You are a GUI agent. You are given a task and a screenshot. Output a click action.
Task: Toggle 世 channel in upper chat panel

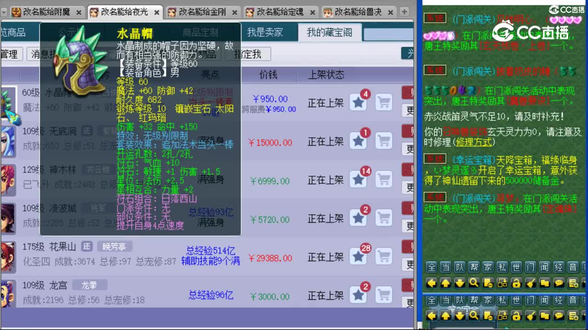pyautogui.click(x=516, y=267)
